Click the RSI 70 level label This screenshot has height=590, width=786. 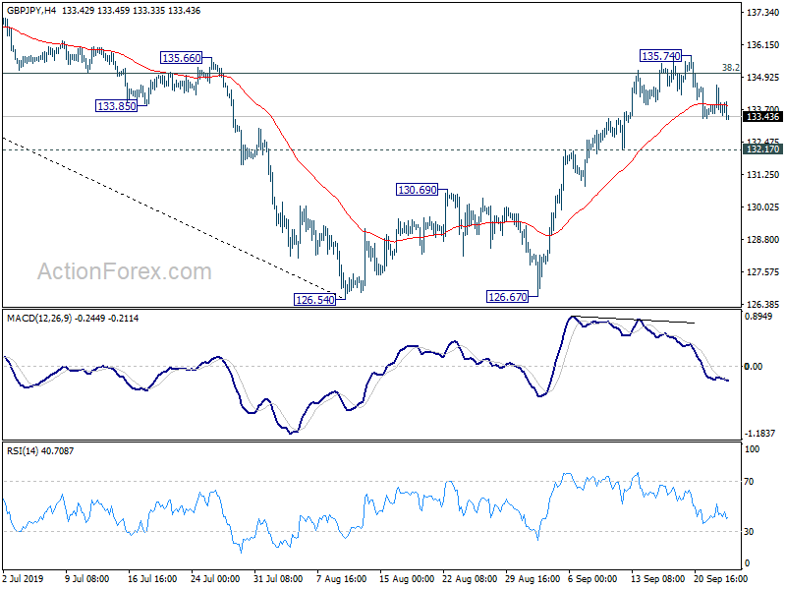point(749,482)
